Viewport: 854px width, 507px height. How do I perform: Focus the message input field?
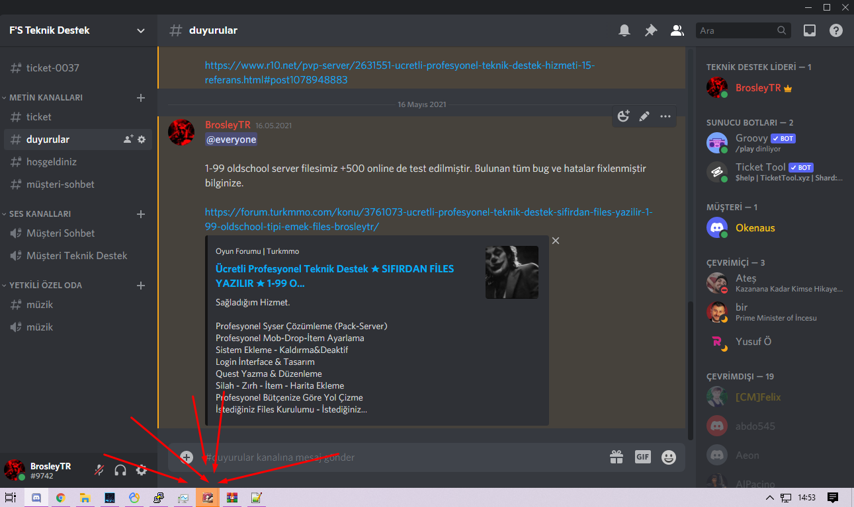pos(404,457)
